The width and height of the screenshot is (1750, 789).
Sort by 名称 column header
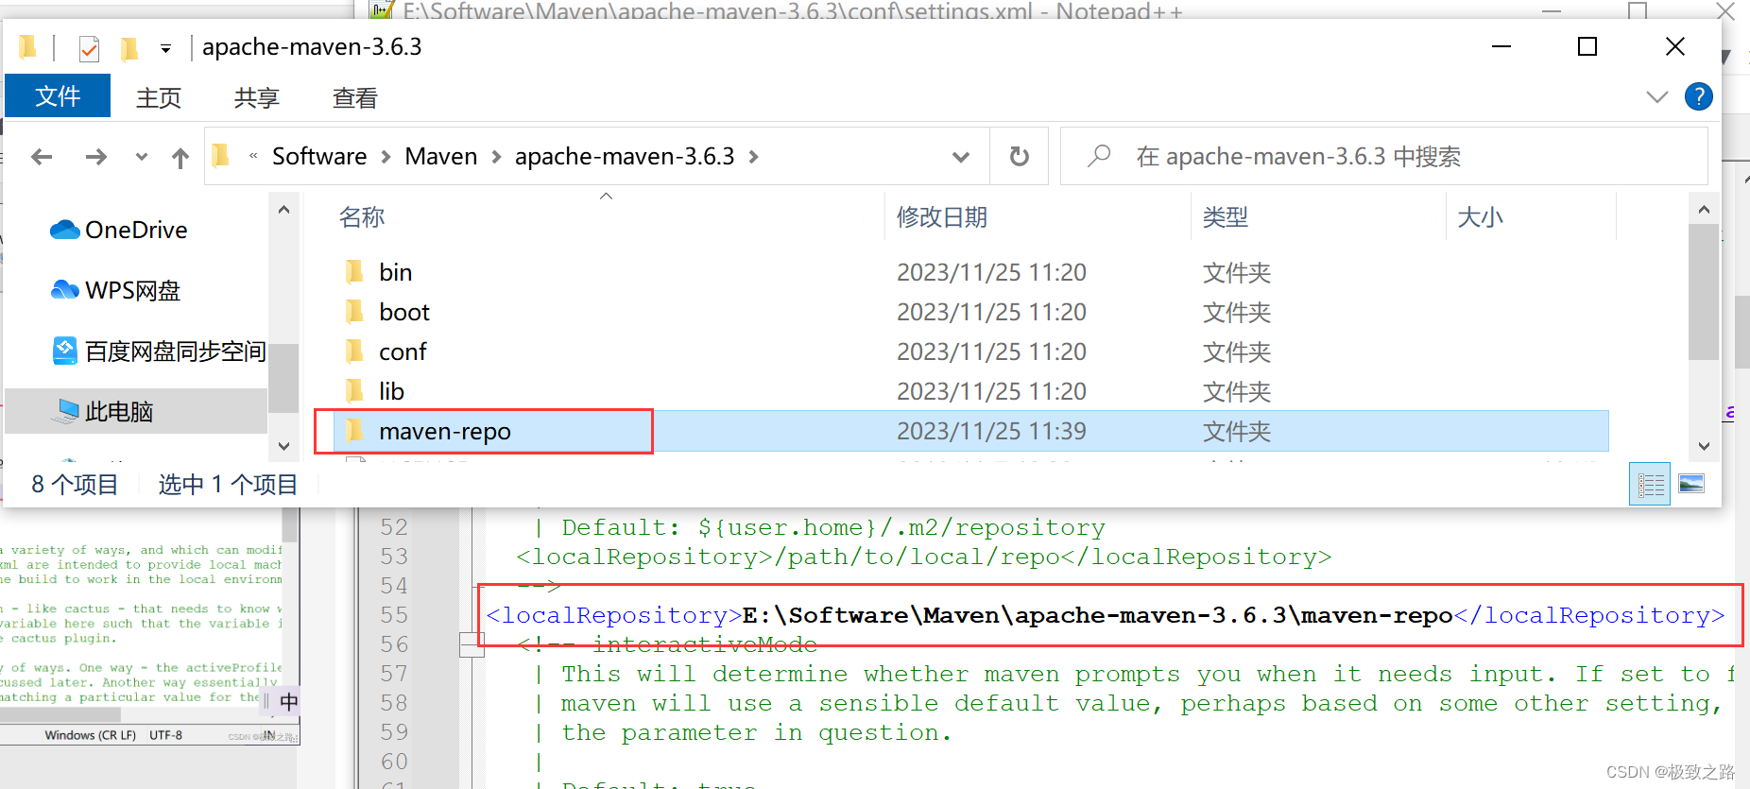(362, 217)
